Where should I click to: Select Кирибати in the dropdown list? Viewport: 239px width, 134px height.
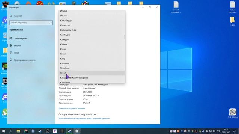click(92, 68)
